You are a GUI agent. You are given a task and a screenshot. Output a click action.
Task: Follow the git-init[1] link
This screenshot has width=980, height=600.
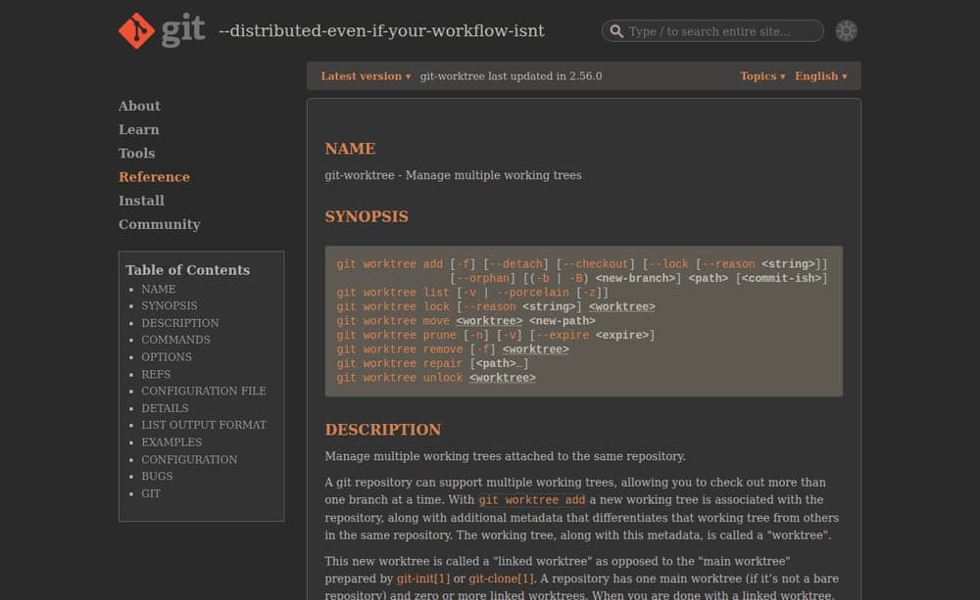tap(423, 578)
